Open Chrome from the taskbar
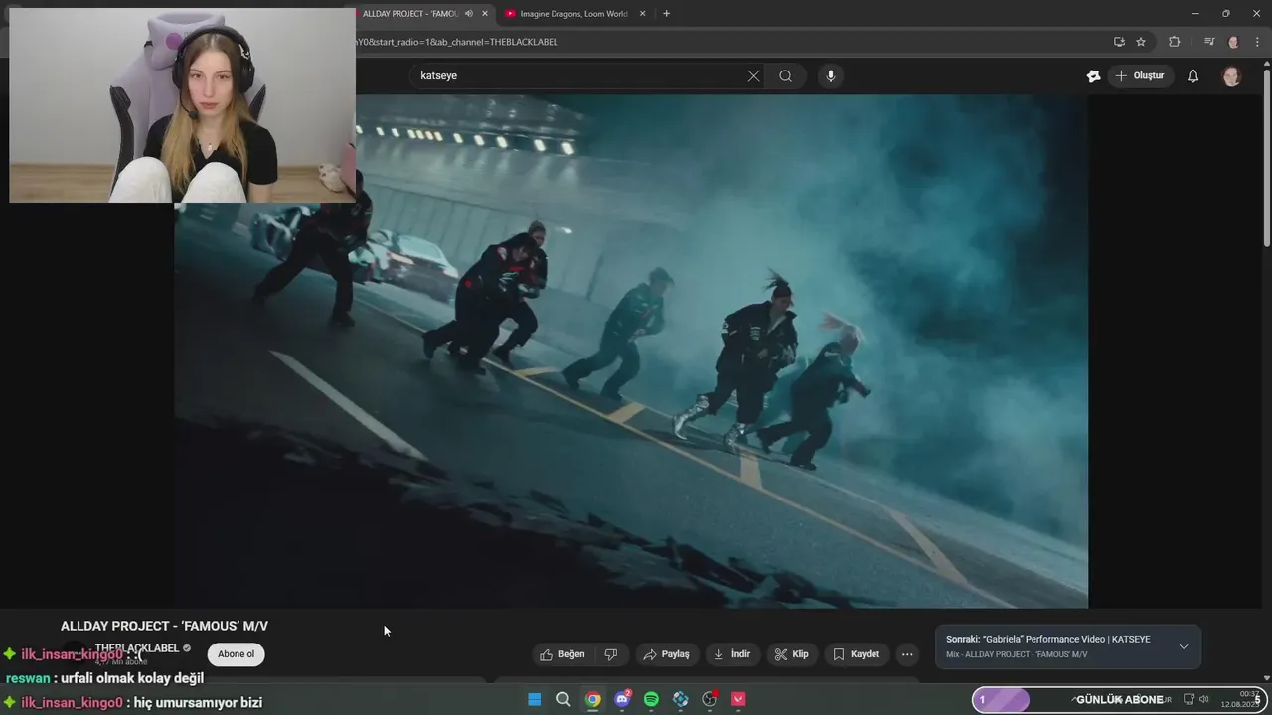This screenshot has width=1272, height=715. coord(593,699)
